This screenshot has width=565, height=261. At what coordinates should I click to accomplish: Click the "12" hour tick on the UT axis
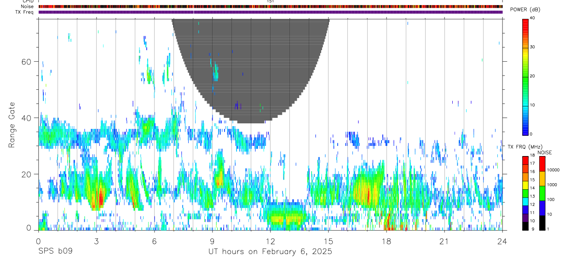click(271, 241)
